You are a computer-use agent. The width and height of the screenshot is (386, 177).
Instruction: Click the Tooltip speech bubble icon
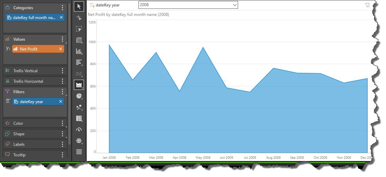click(x=7, y=155)
